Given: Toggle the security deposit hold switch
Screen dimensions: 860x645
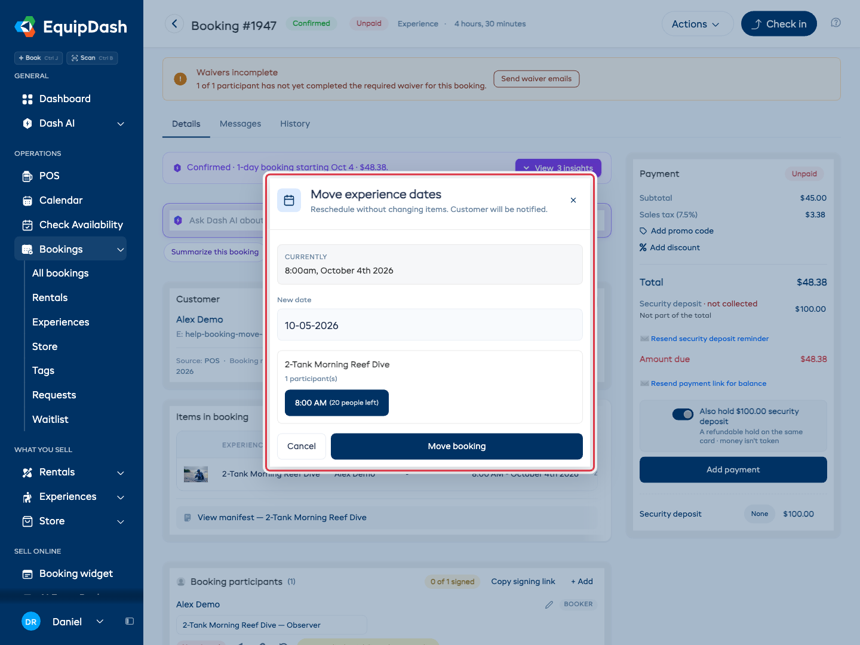Looking at the screenshot, I should (x=683, y=414).
